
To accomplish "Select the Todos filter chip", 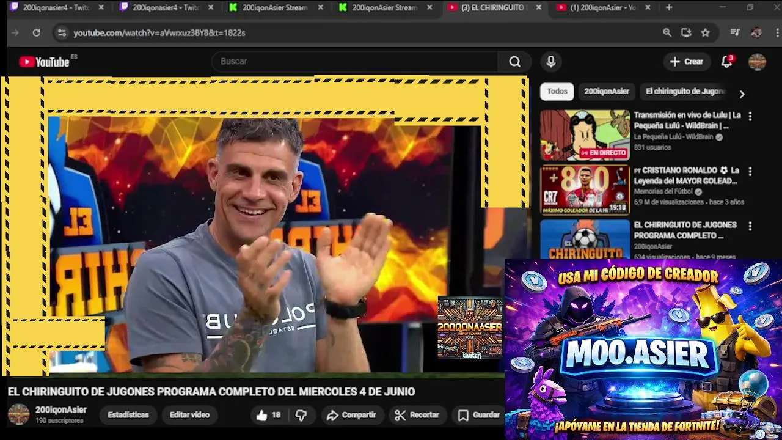I will 557,92.
